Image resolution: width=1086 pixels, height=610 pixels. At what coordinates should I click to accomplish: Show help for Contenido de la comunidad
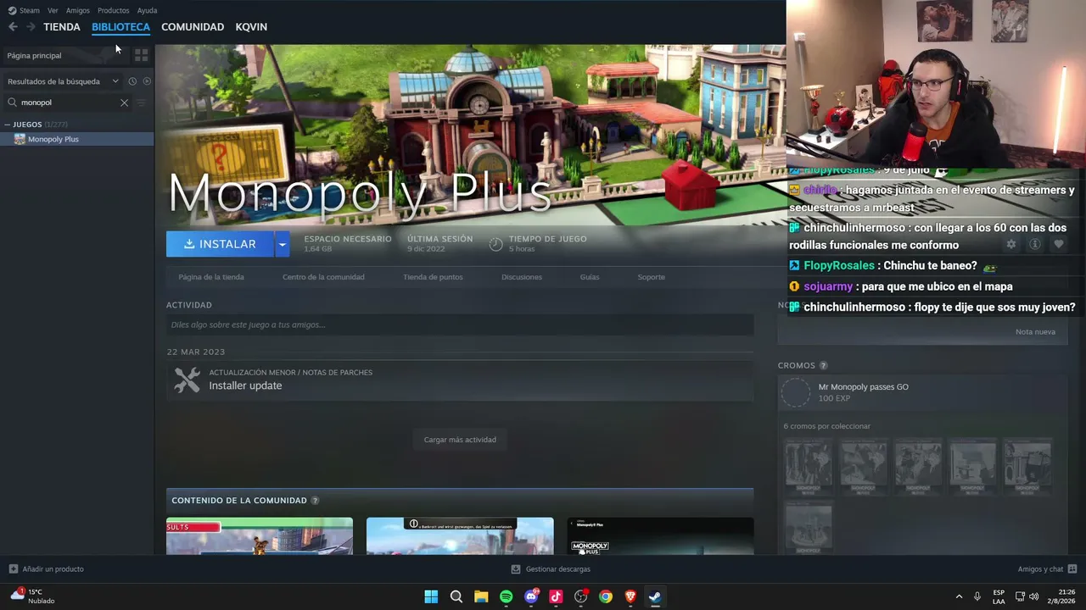coord(315,501)
